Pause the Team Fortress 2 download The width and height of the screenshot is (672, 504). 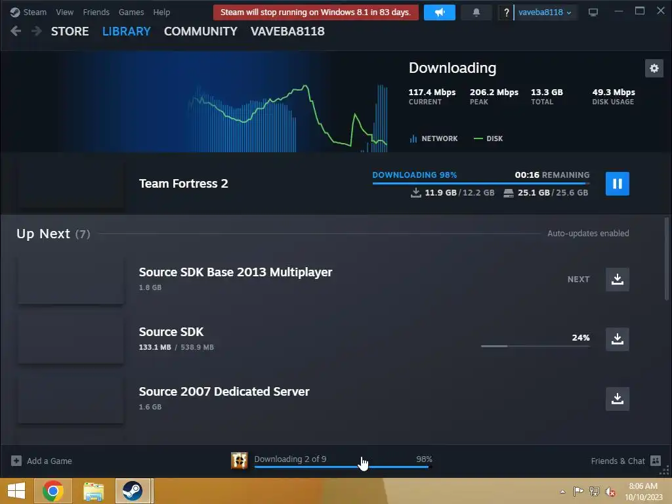coord(617,184)
